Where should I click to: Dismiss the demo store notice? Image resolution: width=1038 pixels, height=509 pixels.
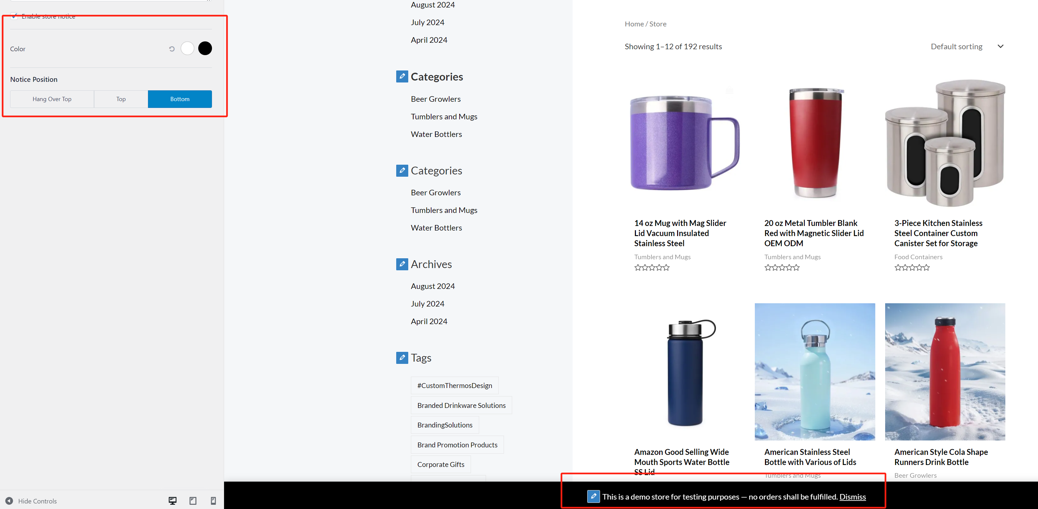click(x=852, y=497)
